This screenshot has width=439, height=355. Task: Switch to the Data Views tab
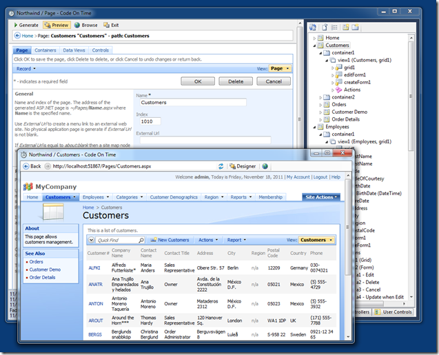pos(74,50)
